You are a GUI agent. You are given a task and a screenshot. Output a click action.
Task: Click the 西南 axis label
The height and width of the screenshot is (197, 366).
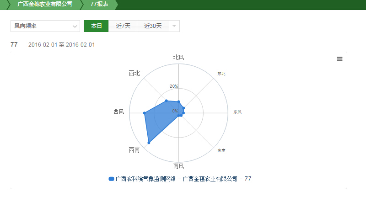134,150
